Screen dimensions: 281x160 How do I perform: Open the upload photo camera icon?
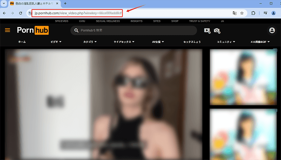(x=217, y=31)
